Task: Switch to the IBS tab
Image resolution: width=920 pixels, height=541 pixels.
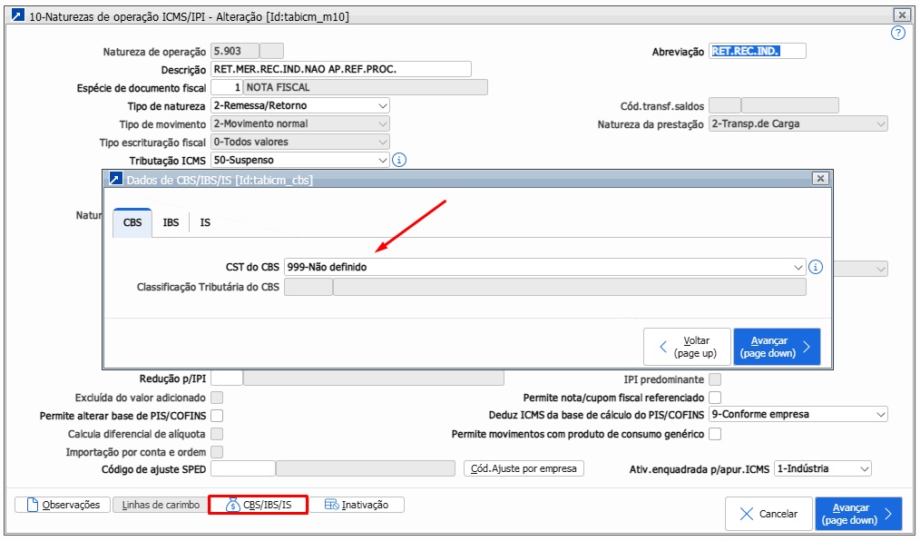Action: coord(171,222)
